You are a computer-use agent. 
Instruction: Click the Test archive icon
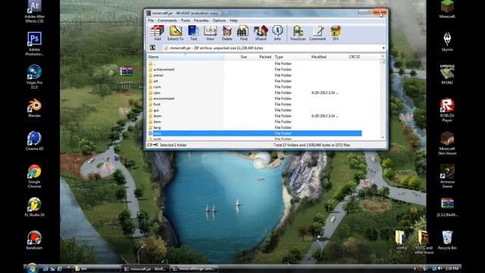click(193, 33)
